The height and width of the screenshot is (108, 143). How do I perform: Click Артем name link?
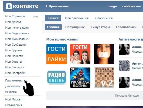pyautogui.click(x=137, y=63)
